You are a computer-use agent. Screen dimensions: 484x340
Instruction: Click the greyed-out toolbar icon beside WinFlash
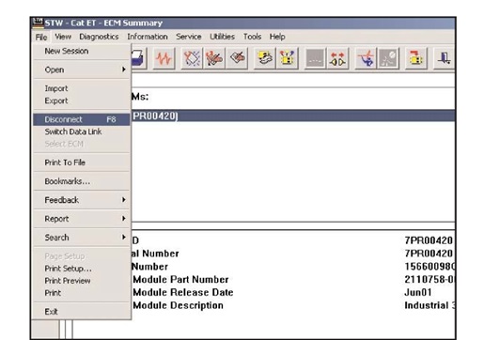[388, 58]
